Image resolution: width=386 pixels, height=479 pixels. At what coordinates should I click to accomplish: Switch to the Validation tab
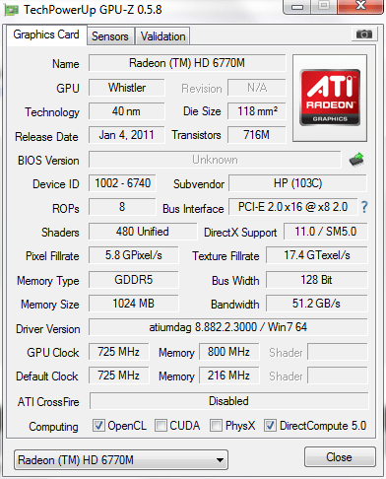point(162,36)
